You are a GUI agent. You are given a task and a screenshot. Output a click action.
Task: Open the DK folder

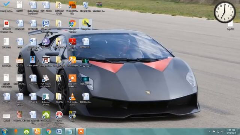pyautogui.click(x=59, y=80)
